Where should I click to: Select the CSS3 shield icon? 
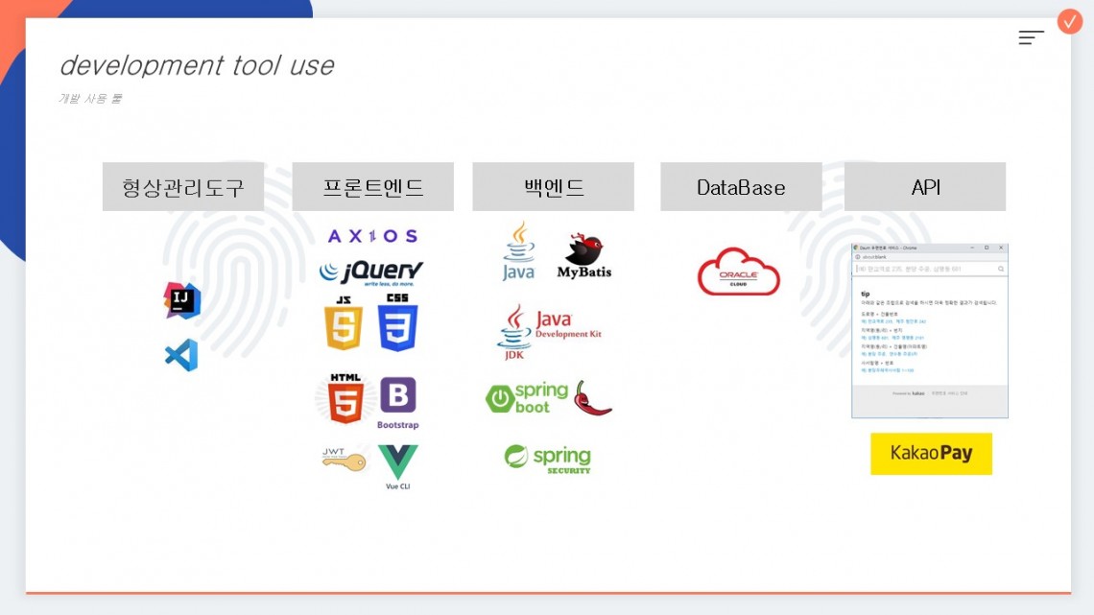click(x=397, y=321)
